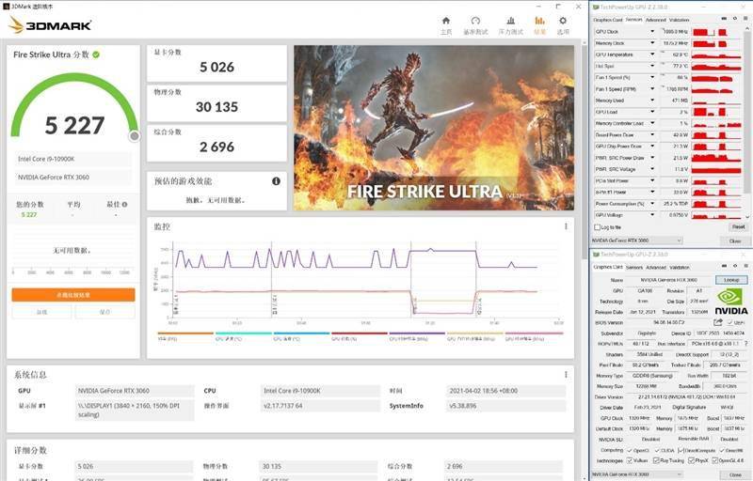This screenshot has width=753, height=481.
Task: Click the score gauge indicator knob
Action: [x=135, y=136]
